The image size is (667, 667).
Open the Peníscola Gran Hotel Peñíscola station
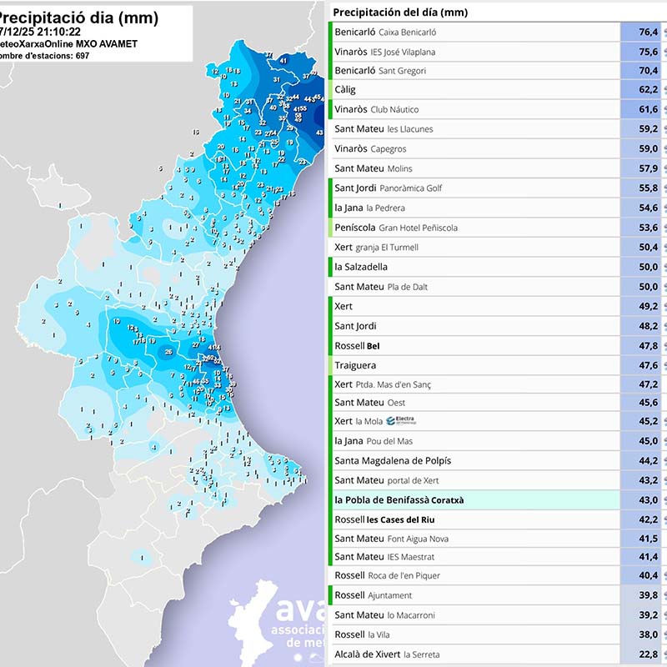[x=395, y=228]
